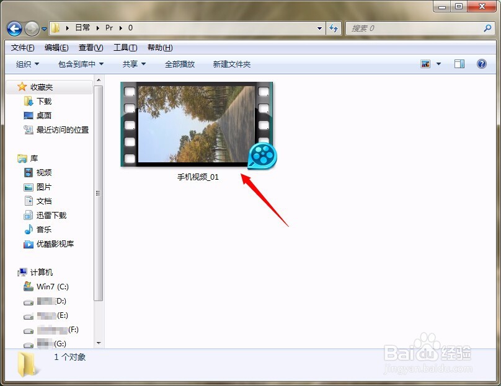Select the 日常 breadcrumb segment
Viewport: 501px width, 386px height.
pos(82,28)
